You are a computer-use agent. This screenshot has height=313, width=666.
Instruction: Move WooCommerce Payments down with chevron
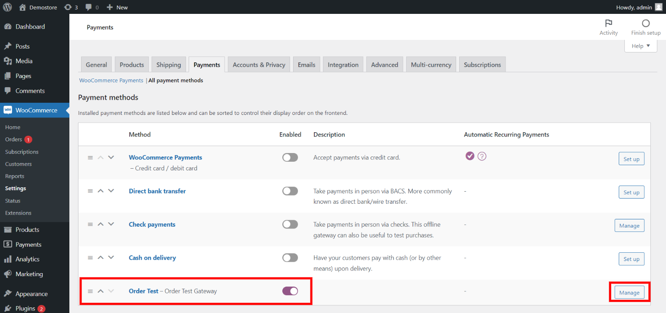(111, 157)
